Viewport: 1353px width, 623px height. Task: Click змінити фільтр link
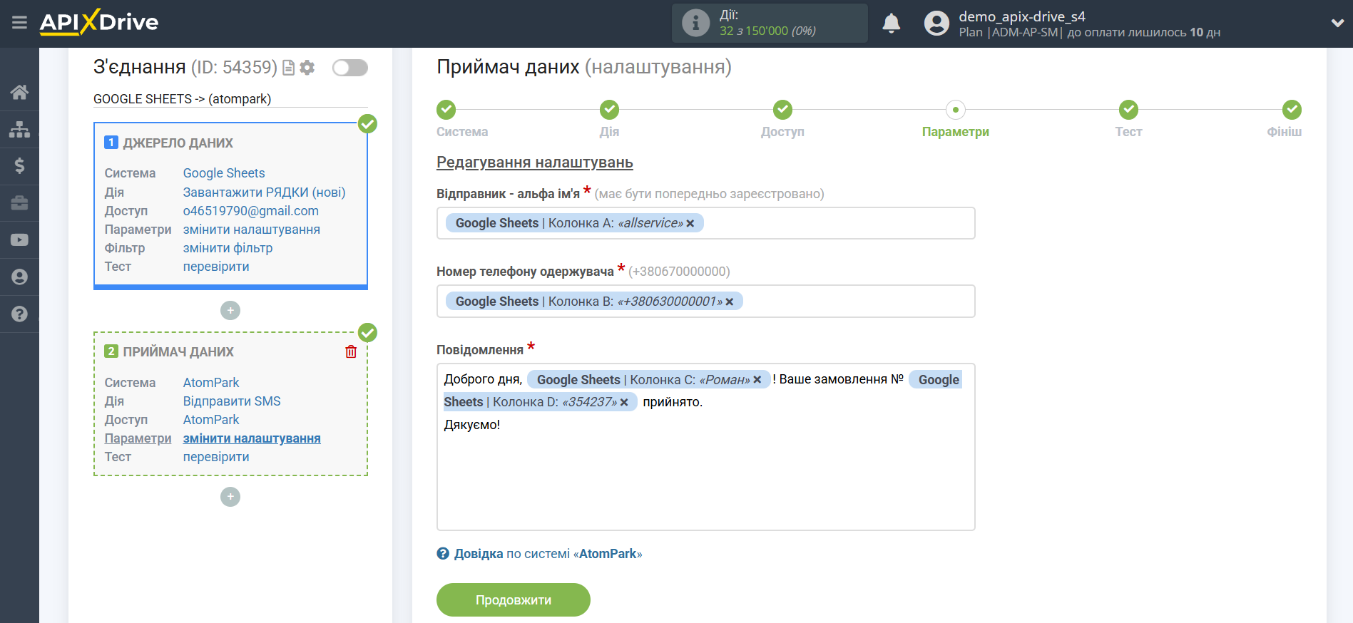[228, 248]
